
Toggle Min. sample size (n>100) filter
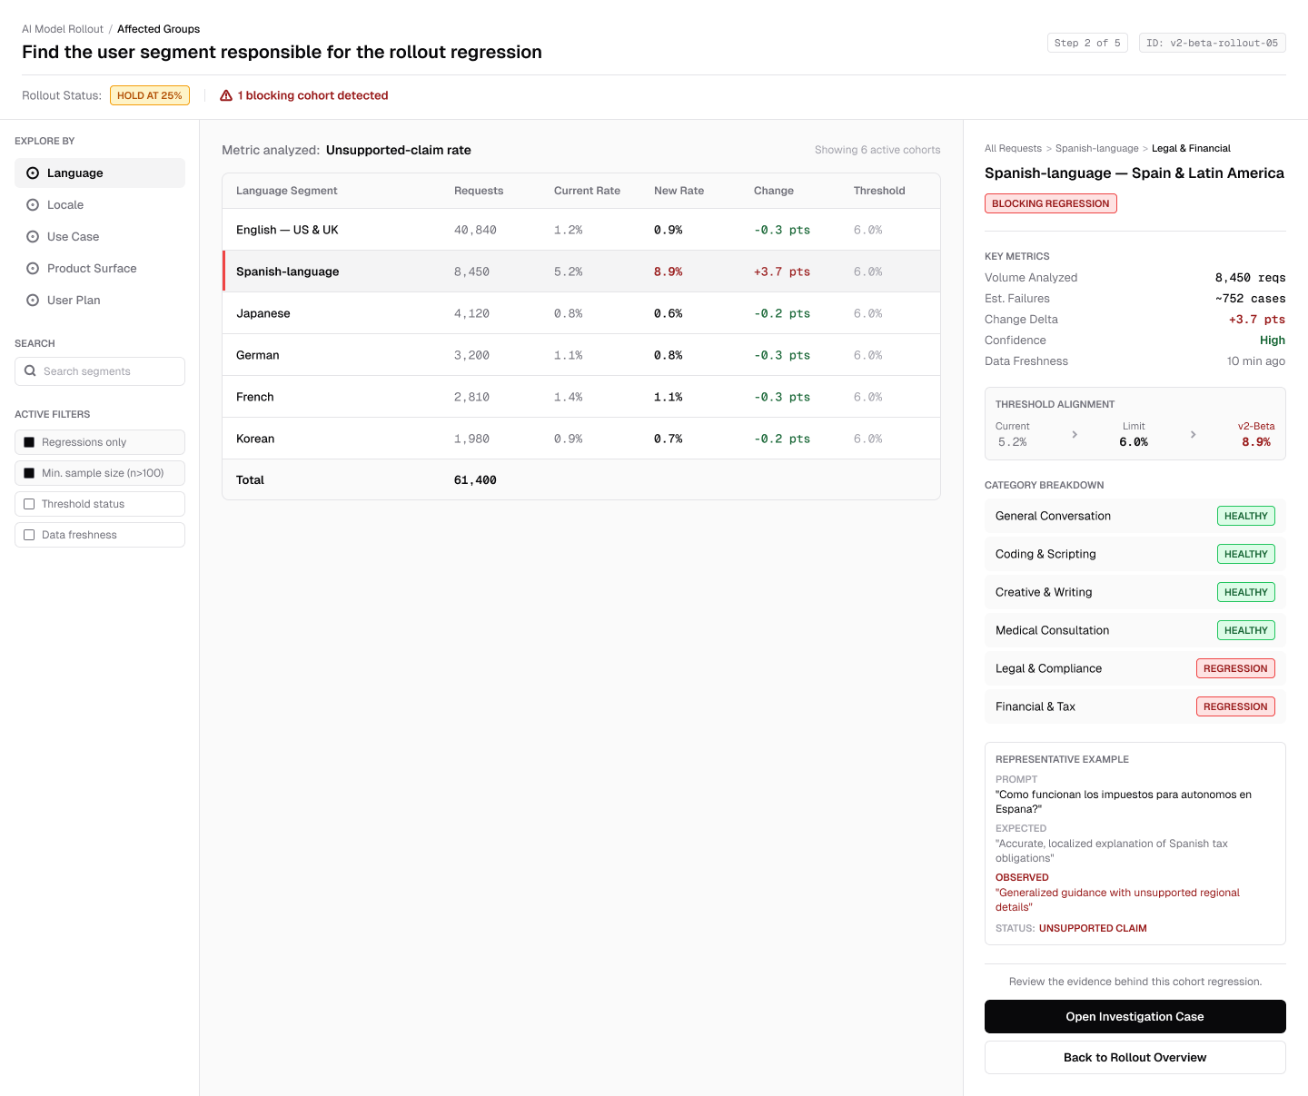pos(100,473)
